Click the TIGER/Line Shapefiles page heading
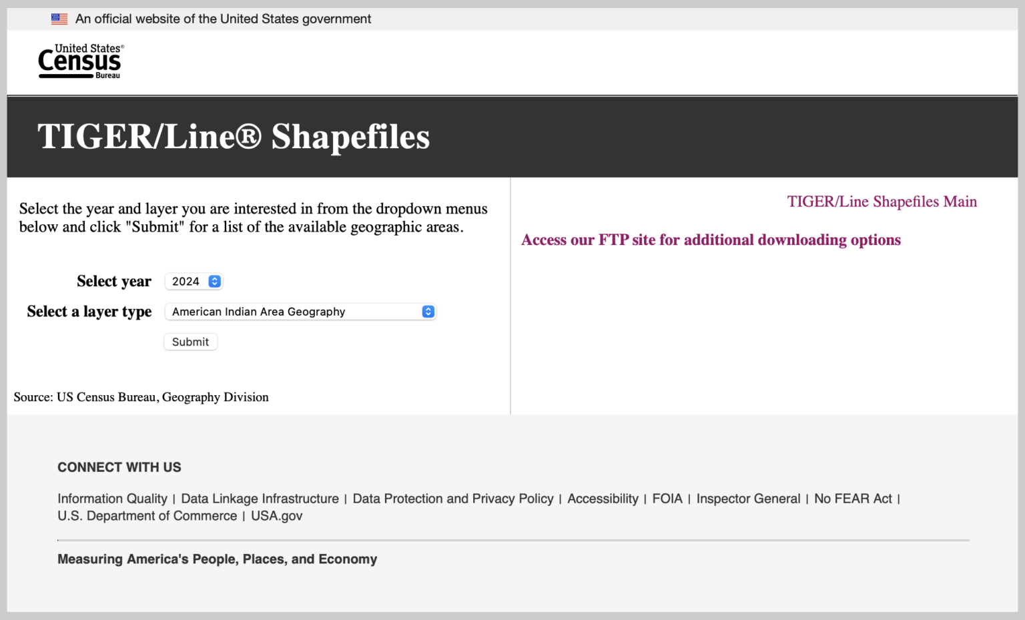The height and width of the screenshot is (620, 1025). click(234, 137)
